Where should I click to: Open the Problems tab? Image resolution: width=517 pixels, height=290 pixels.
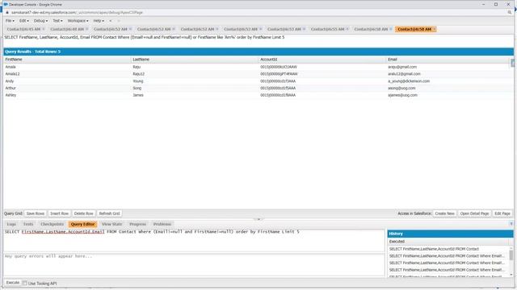[x=162, y=224]
